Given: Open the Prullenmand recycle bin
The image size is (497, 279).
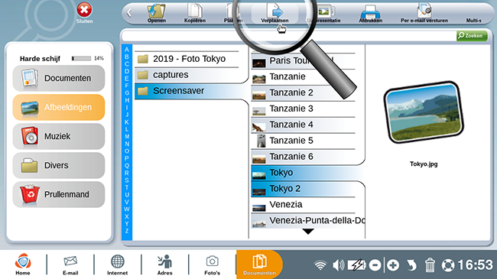Looking at the screenshot, I should tap(59, 194).
